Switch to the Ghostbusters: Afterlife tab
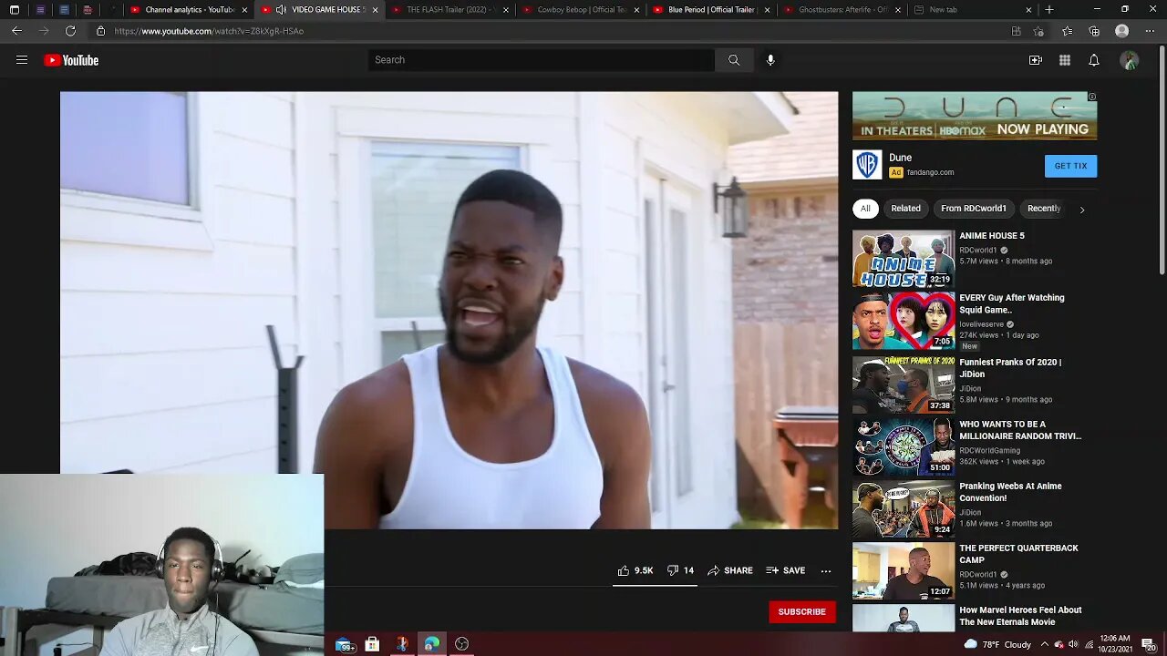Screen dimensions: 1167x656 coord(842,10)
